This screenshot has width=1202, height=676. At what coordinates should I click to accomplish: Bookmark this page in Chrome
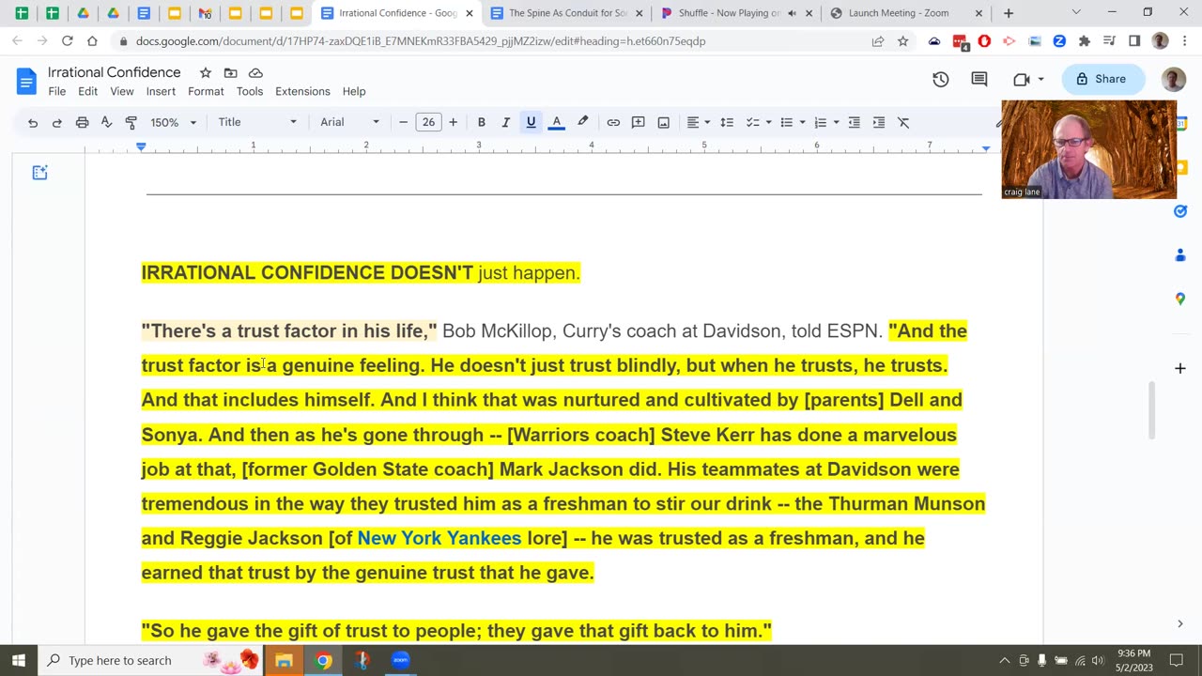902,41
